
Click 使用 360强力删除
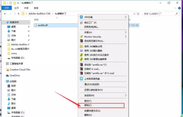[103, 51]
